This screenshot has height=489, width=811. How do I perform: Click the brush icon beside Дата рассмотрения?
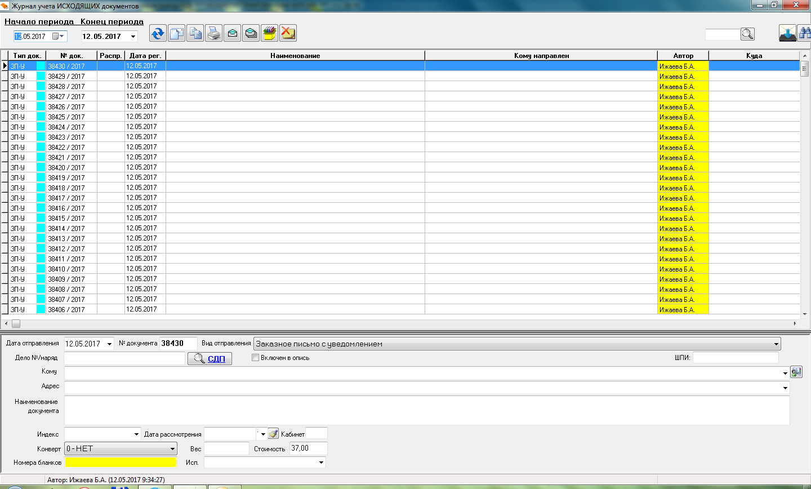tap(273, 433)
